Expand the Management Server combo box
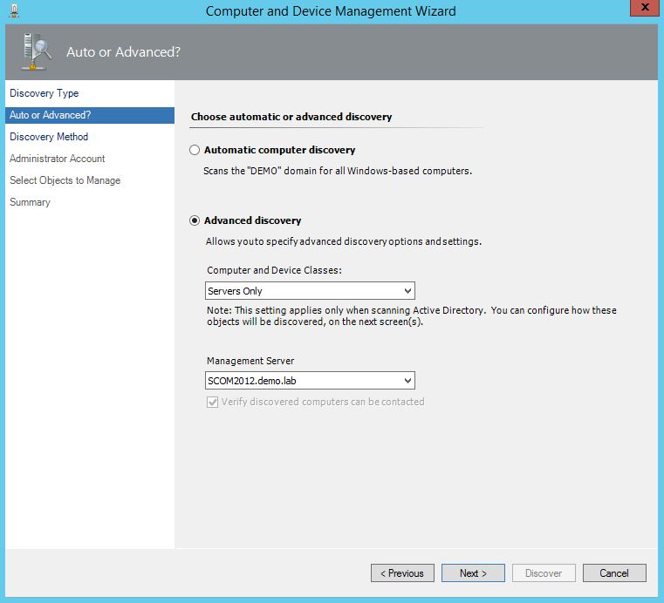Viewport: 664px width, 603px height. click(x=310, y=381)
